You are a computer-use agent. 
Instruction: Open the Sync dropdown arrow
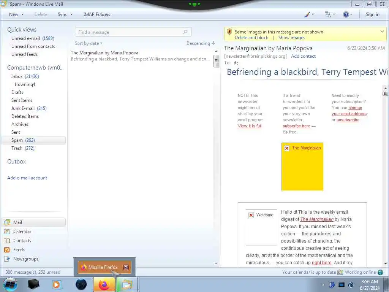point(71,14)
